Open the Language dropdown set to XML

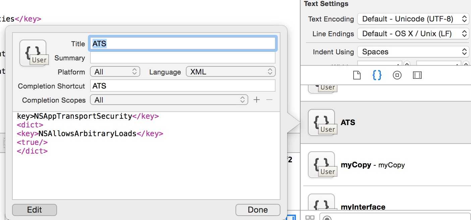point(231,72)
